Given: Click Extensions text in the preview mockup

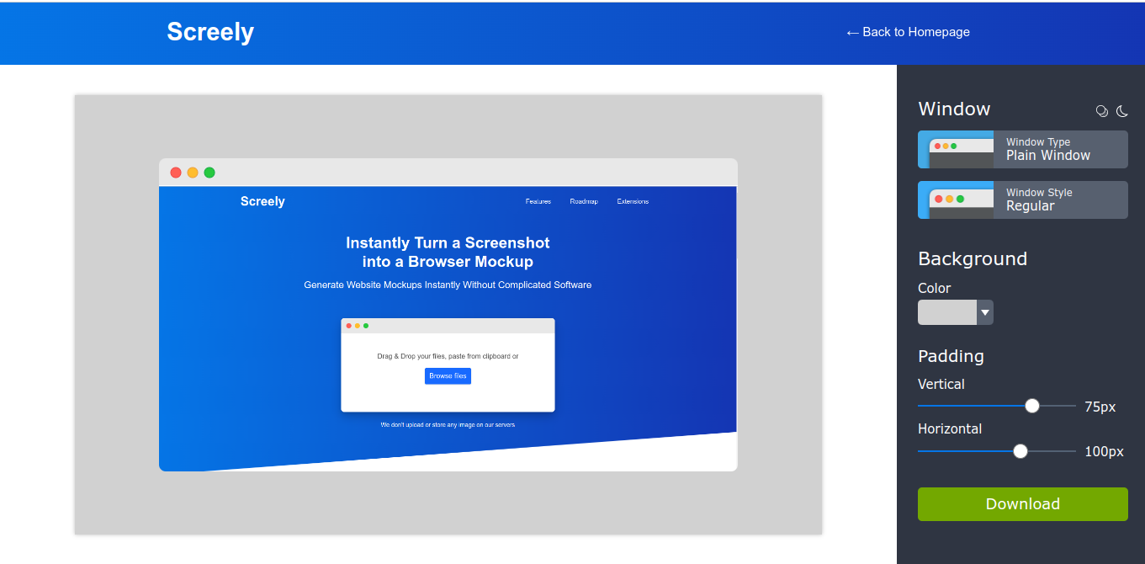Looking at the screenshot, I should 633,202.
